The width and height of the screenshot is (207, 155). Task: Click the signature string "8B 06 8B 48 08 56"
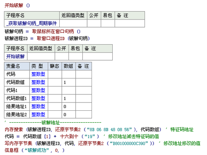[x=109, y=129]
